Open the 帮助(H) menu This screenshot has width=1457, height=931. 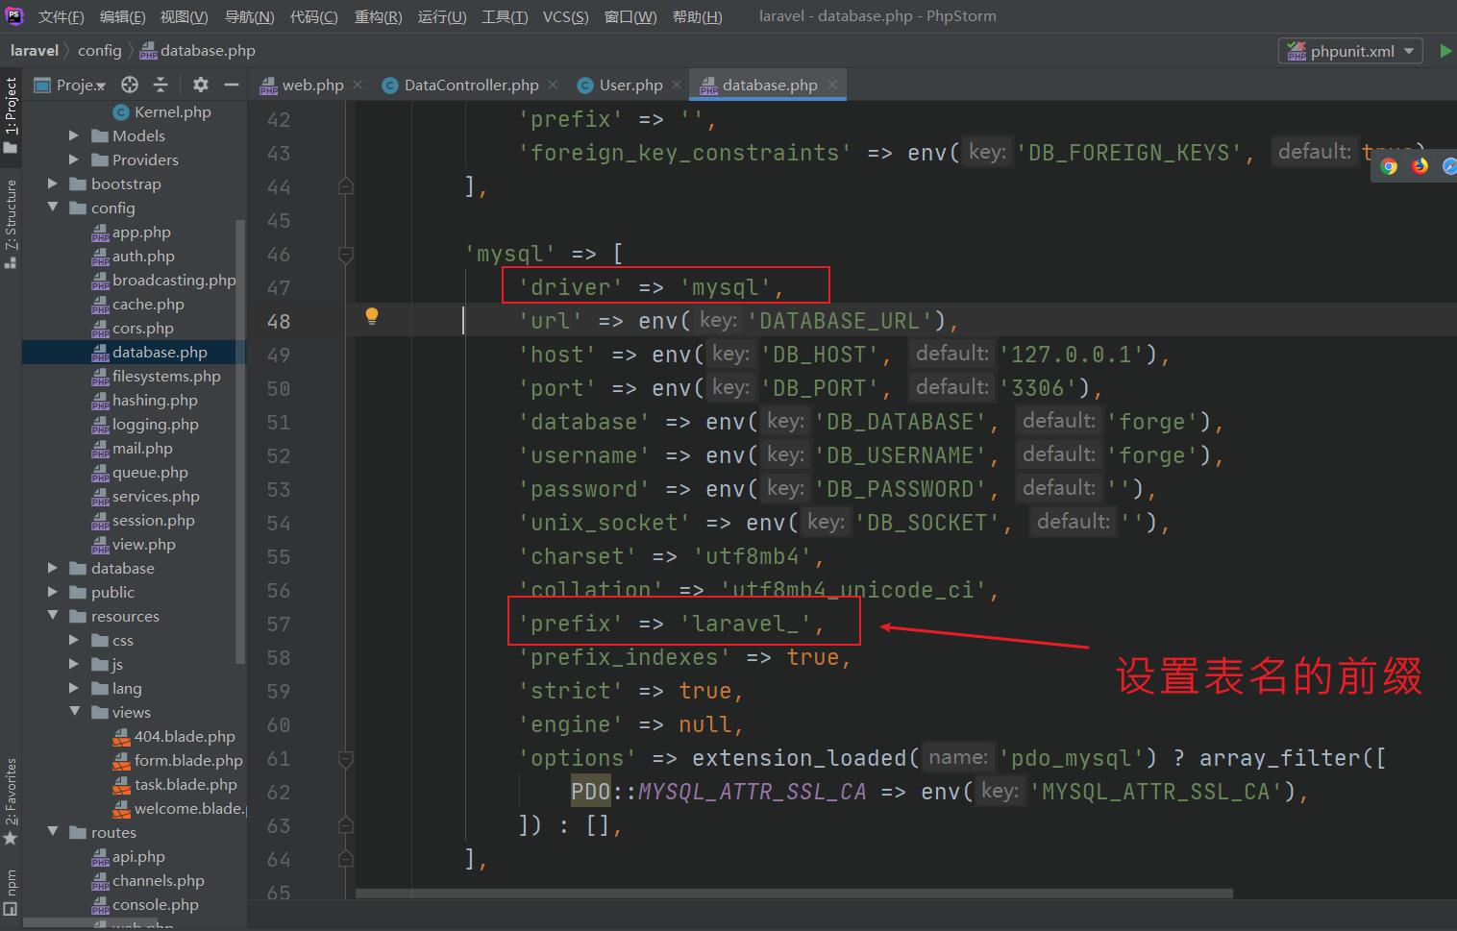click(x=698, y=16)
